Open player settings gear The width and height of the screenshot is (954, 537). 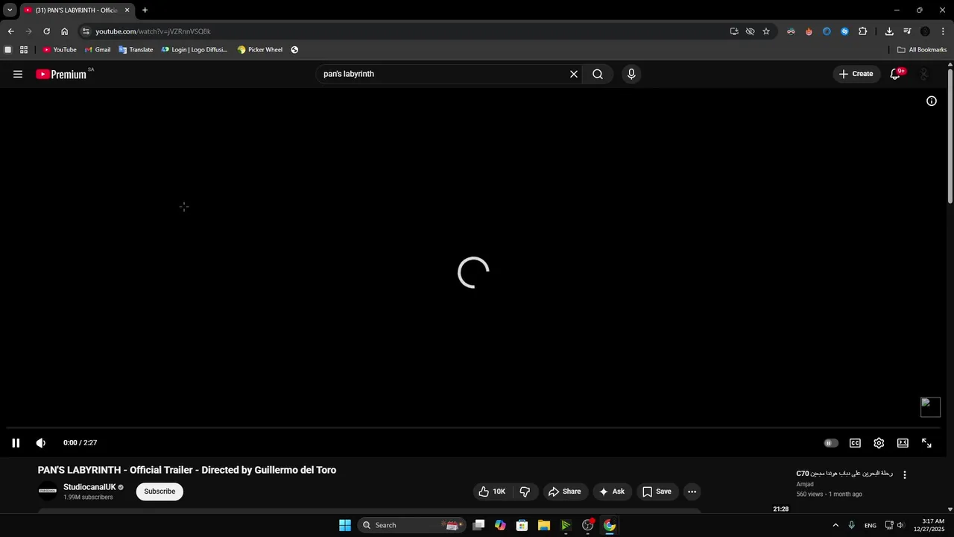point(879,443)
